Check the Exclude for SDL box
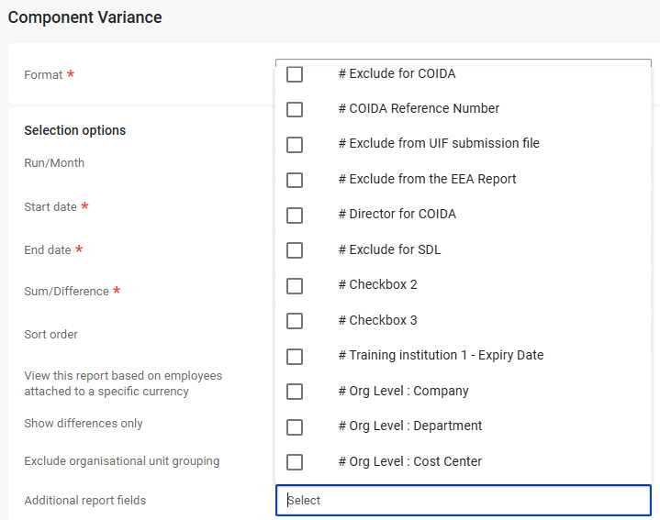Screen dimensions: 660x520 (295, 250)
